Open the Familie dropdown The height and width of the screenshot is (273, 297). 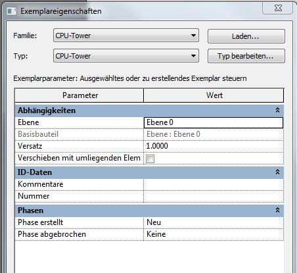126,36
